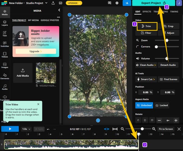This screenshot has height=151, width=183.
Task: Open the project name dropdown chevron
Action: [46, 3]
